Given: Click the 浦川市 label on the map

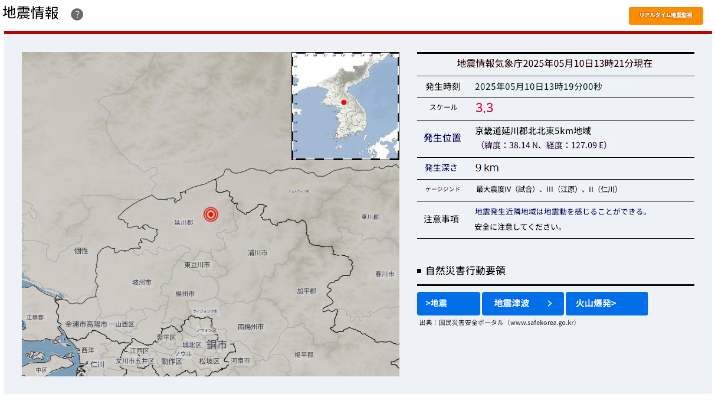Looking at the screenshot, I should point(257,253).
